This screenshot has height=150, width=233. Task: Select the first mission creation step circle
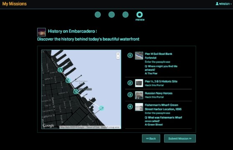[x=98, y=15]
